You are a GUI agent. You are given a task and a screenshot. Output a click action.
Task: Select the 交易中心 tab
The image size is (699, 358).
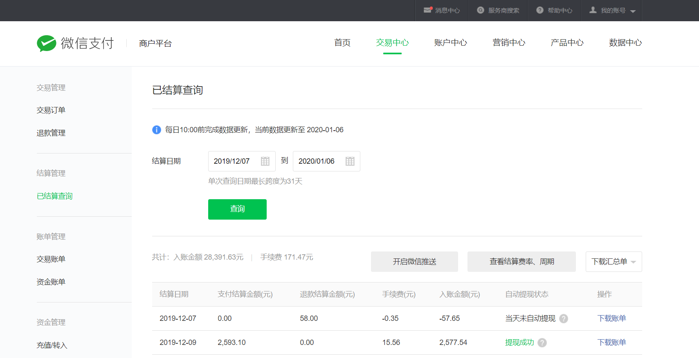tap(392, 42)
